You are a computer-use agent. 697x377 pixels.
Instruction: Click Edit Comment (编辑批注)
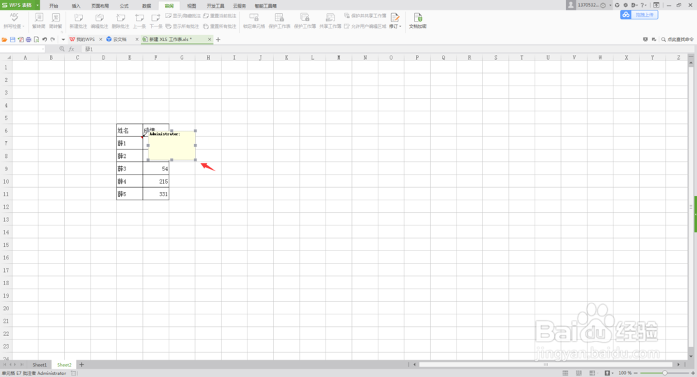(99, 20)
